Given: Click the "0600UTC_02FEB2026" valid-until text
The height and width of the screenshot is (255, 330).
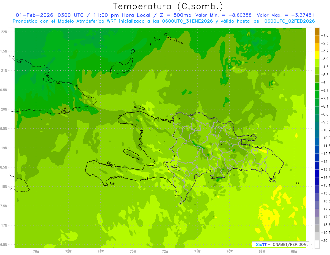Looking at the screenshot, I should pyautogui.click(x=290, y=21).
